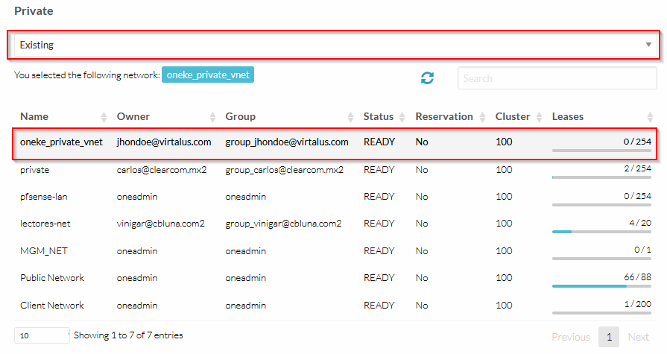Click the Previous pagination button

click(570, 338)
